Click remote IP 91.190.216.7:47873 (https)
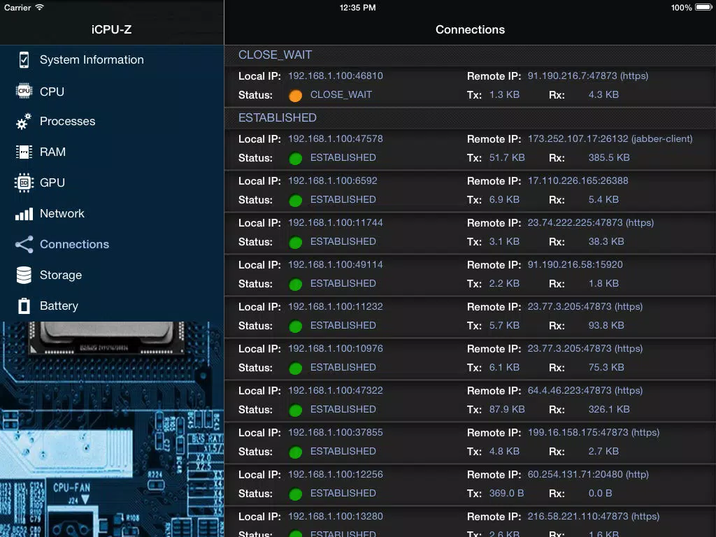The image size is (716, 537). tap(587, 76)
